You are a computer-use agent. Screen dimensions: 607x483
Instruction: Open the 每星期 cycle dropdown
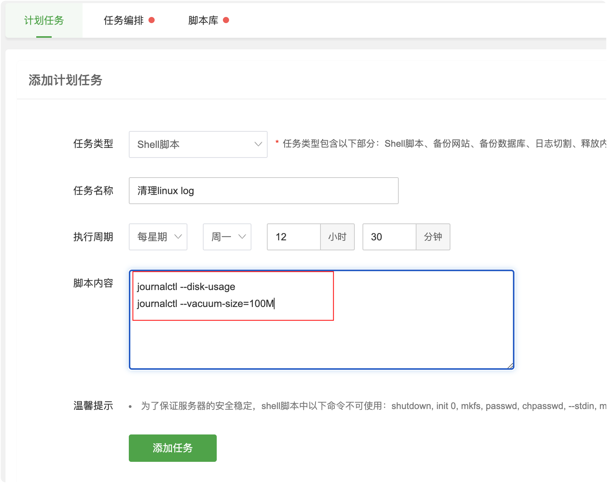coord(158,237)
